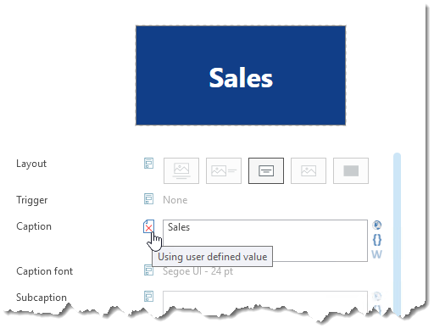Select the solid gray block layout option
Screen dimensions: 434x334
pos(351,170)
